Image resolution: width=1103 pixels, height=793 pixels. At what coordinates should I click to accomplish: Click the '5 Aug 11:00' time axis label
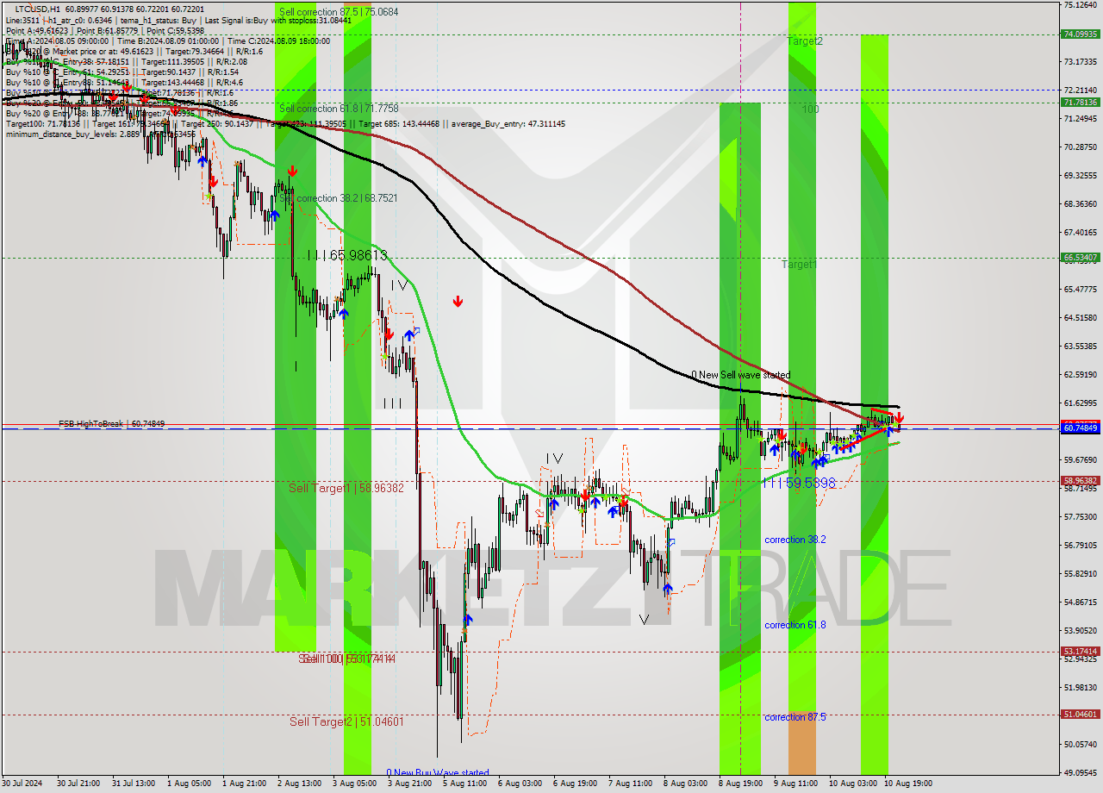tap(464, 784)
